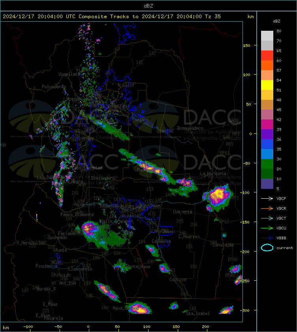The height and width of the screenshot is (332, 297).
Task: Select the green VBCU arrow icon
Action: [267, 228]
